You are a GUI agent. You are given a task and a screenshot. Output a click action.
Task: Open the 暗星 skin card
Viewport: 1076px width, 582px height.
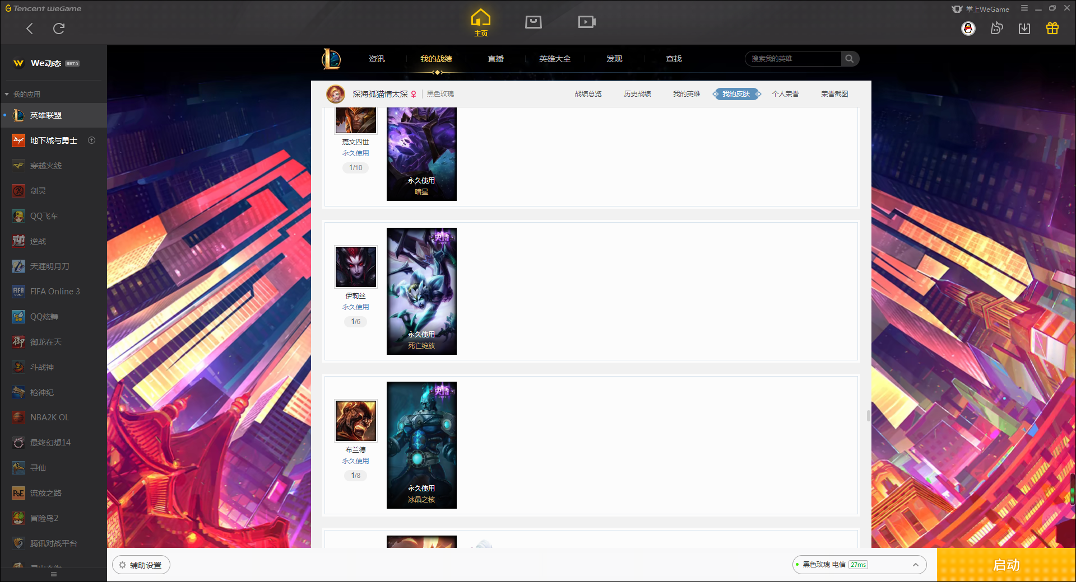pos(421,154)
